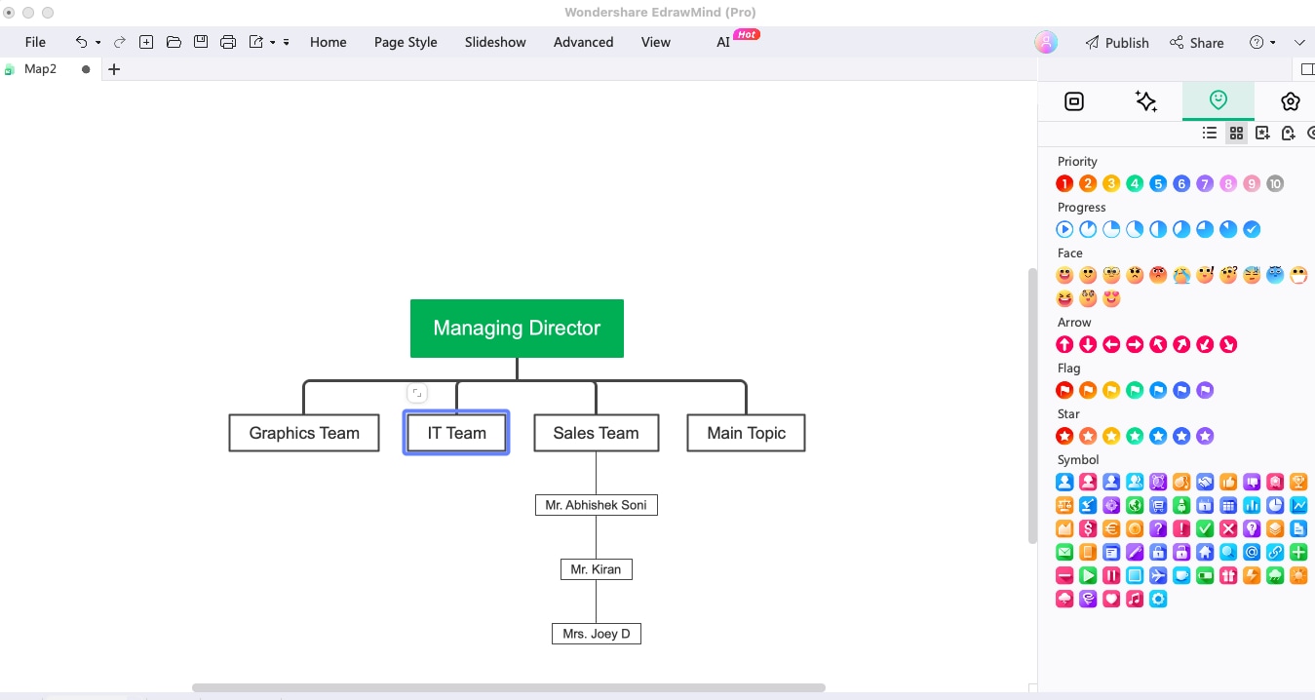Expand the help menu dropdown

click(x=1272, y=43)
